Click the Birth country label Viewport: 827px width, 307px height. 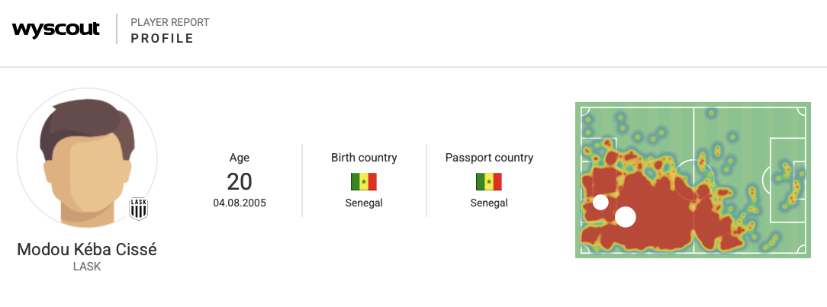[364, 158]
